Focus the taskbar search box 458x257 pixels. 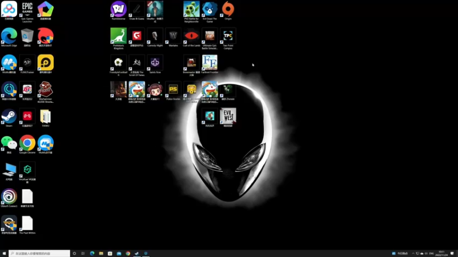click(x=40, y=254)
